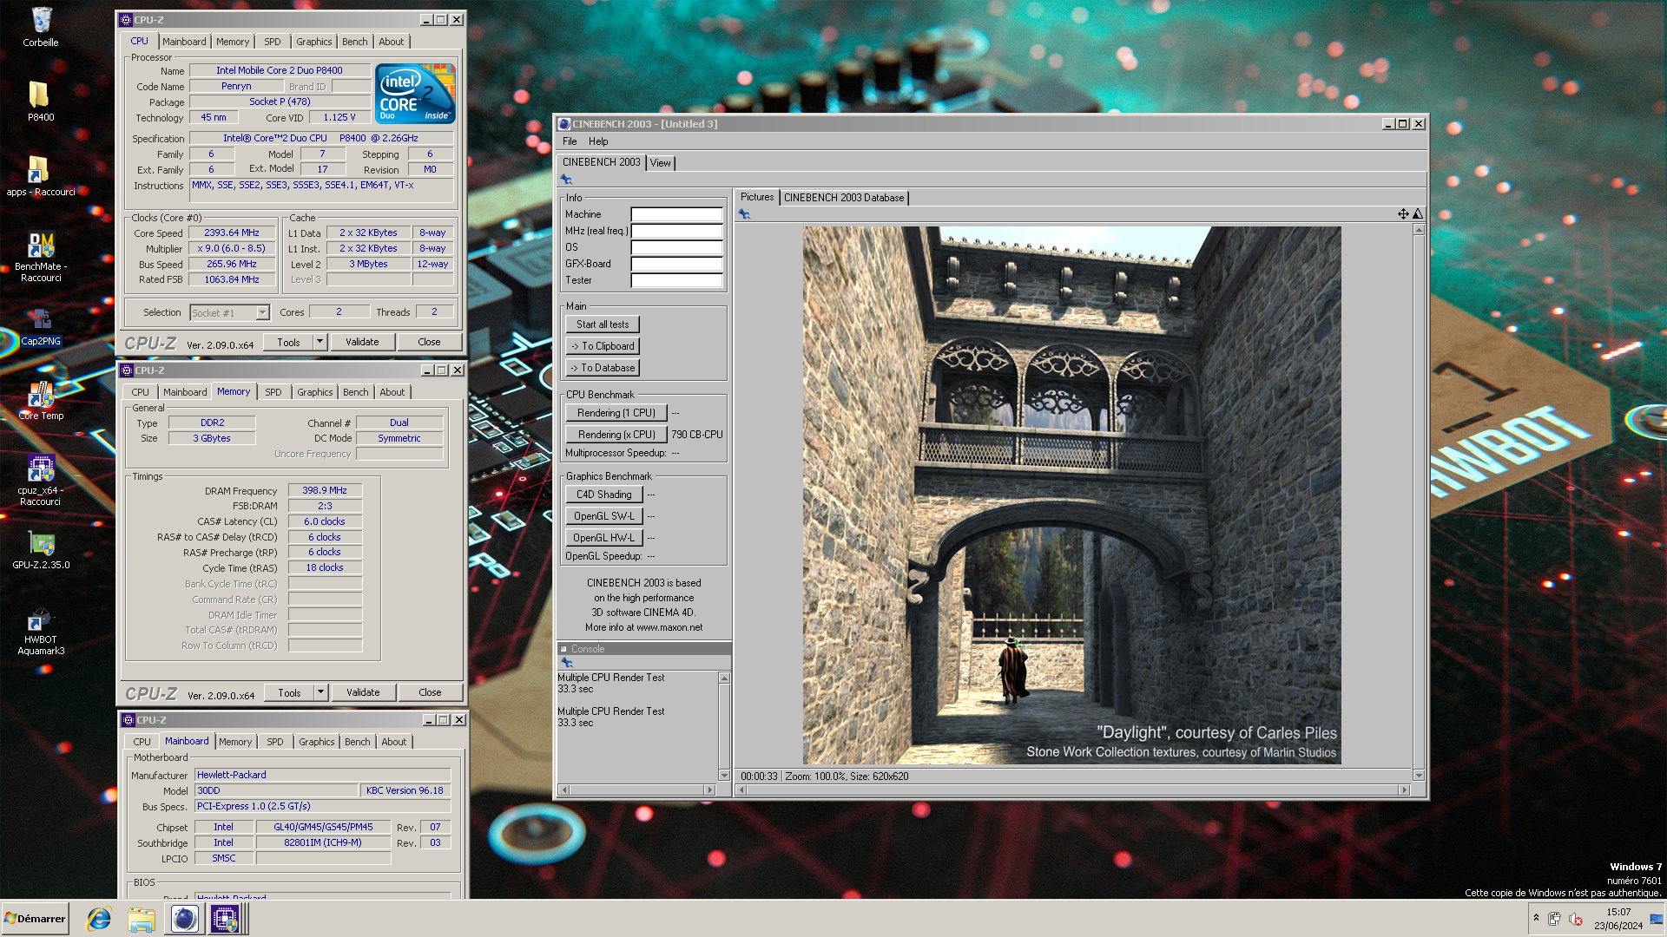The image size is (1667, 937).
Task: Expand Tools dropdown arrow in CPU tab window
Action: point(320,342)
